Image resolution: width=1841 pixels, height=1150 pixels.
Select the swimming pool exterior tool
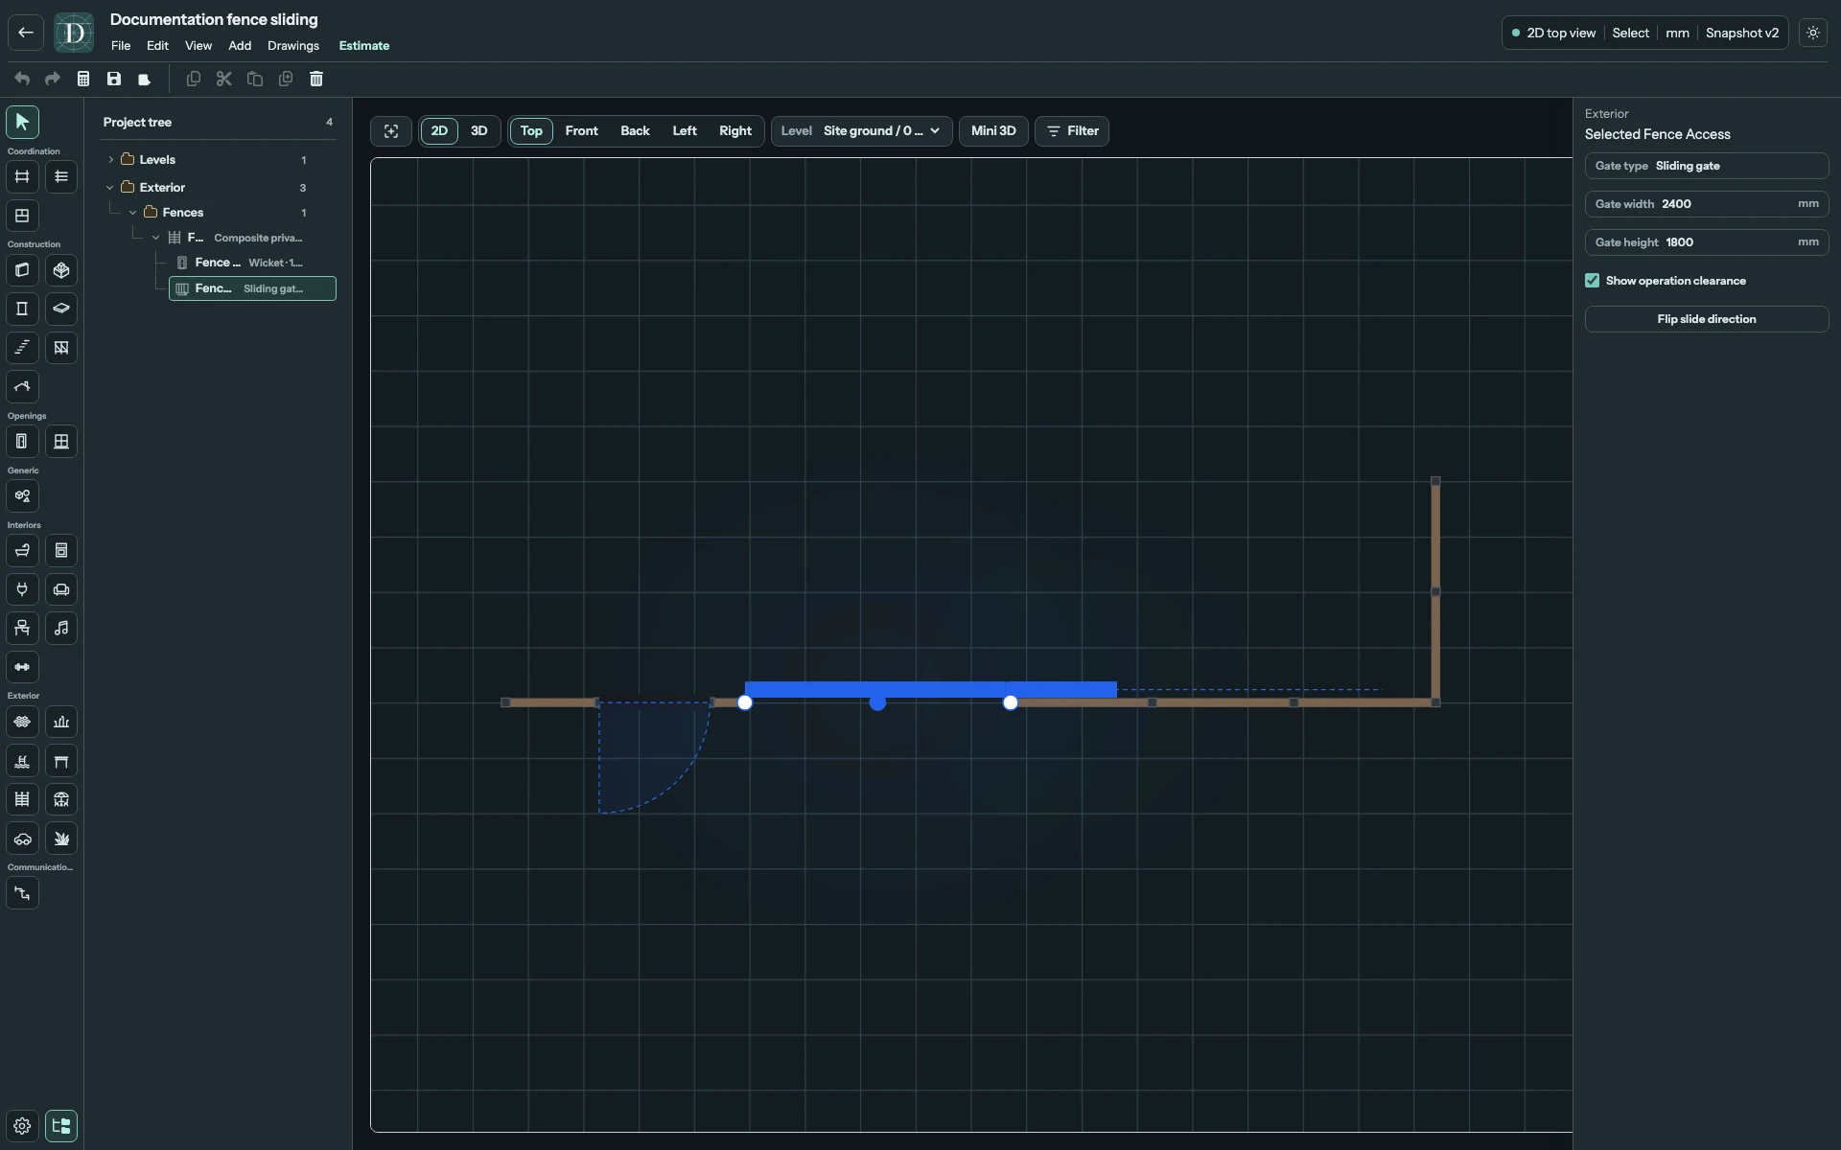pos(22,761)
